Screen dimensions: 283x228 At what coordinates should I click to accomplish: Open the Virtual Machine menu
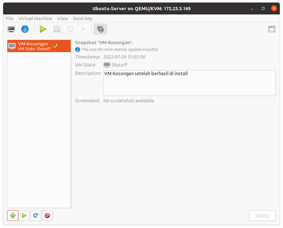pos(35,19)
